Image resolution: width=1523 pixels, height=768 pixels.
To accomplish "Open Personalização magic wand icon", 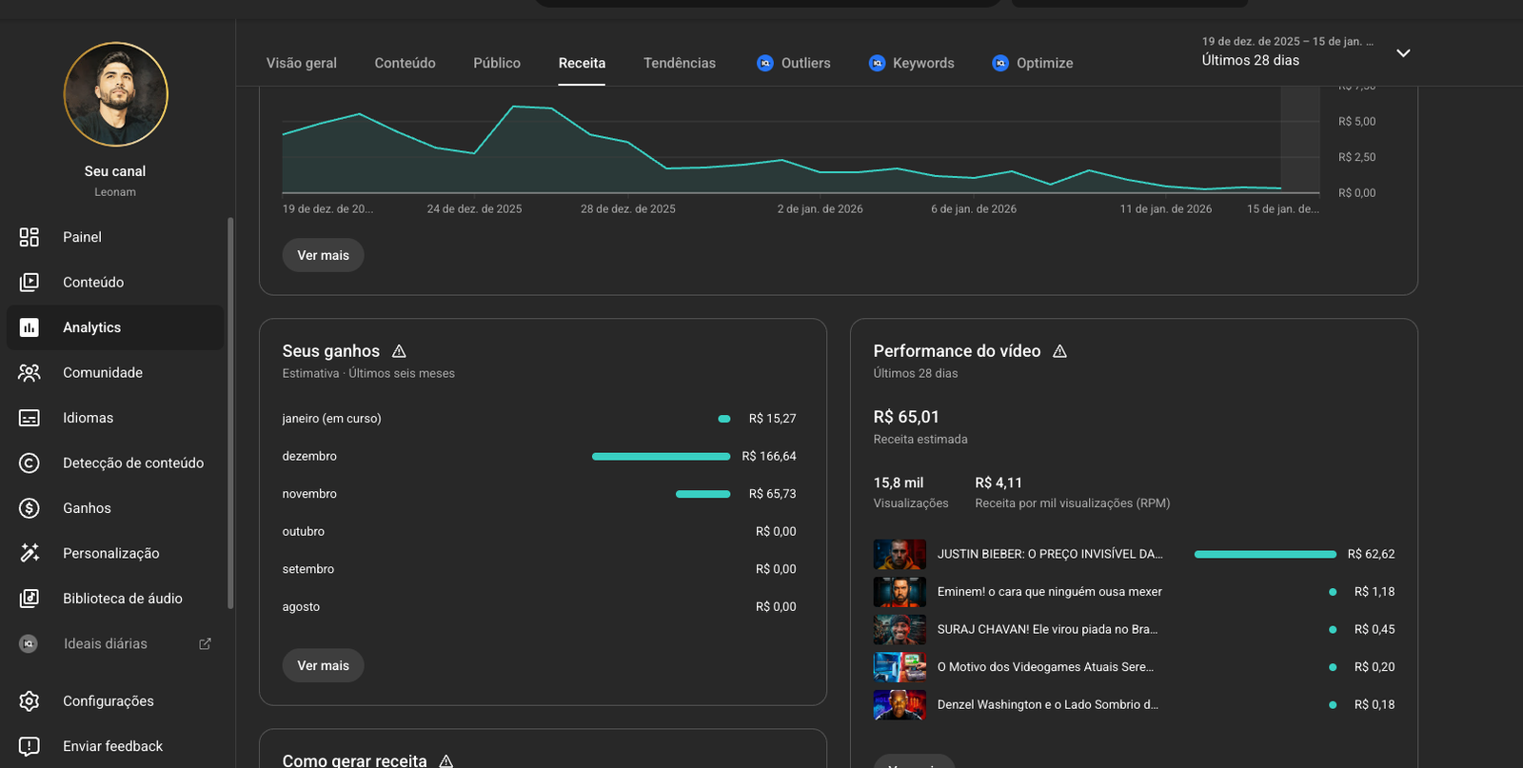I will tap(30, 553).
